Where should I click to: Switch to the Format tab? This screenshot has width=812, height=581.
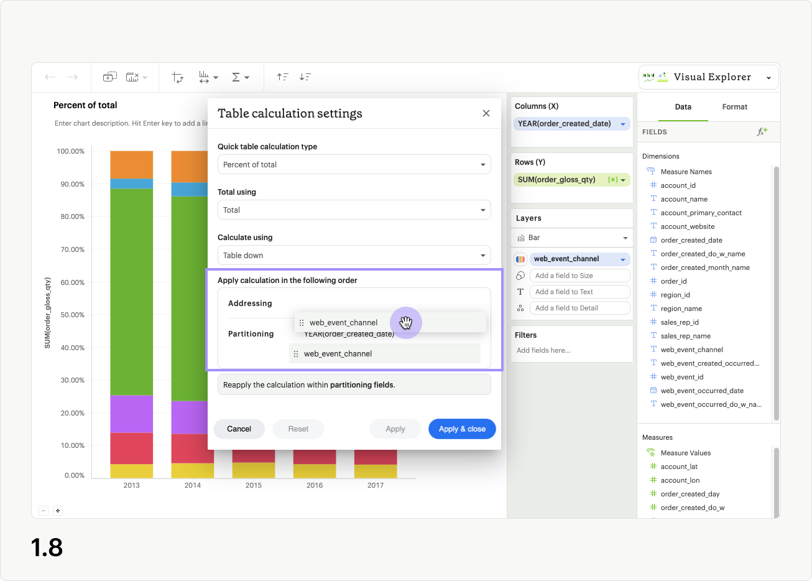tap(734, 106)
